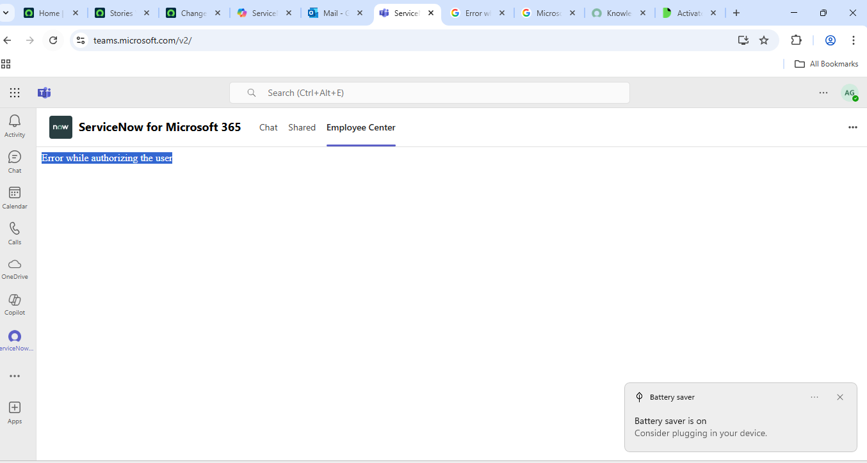Click the install app icon in address bar
Image resolution: width=867 pixels, height=463 pixels.
click(743, 40)
